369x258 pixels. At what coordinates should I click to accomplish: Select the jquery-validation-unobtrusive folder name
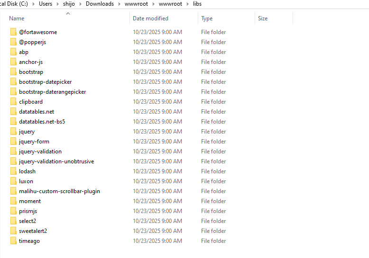[56, 161]
